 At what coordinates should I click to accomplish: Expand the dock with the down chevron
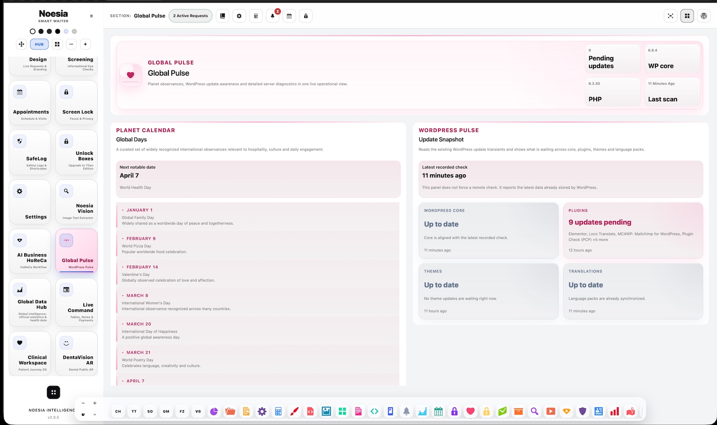click(x=95, y=414)
